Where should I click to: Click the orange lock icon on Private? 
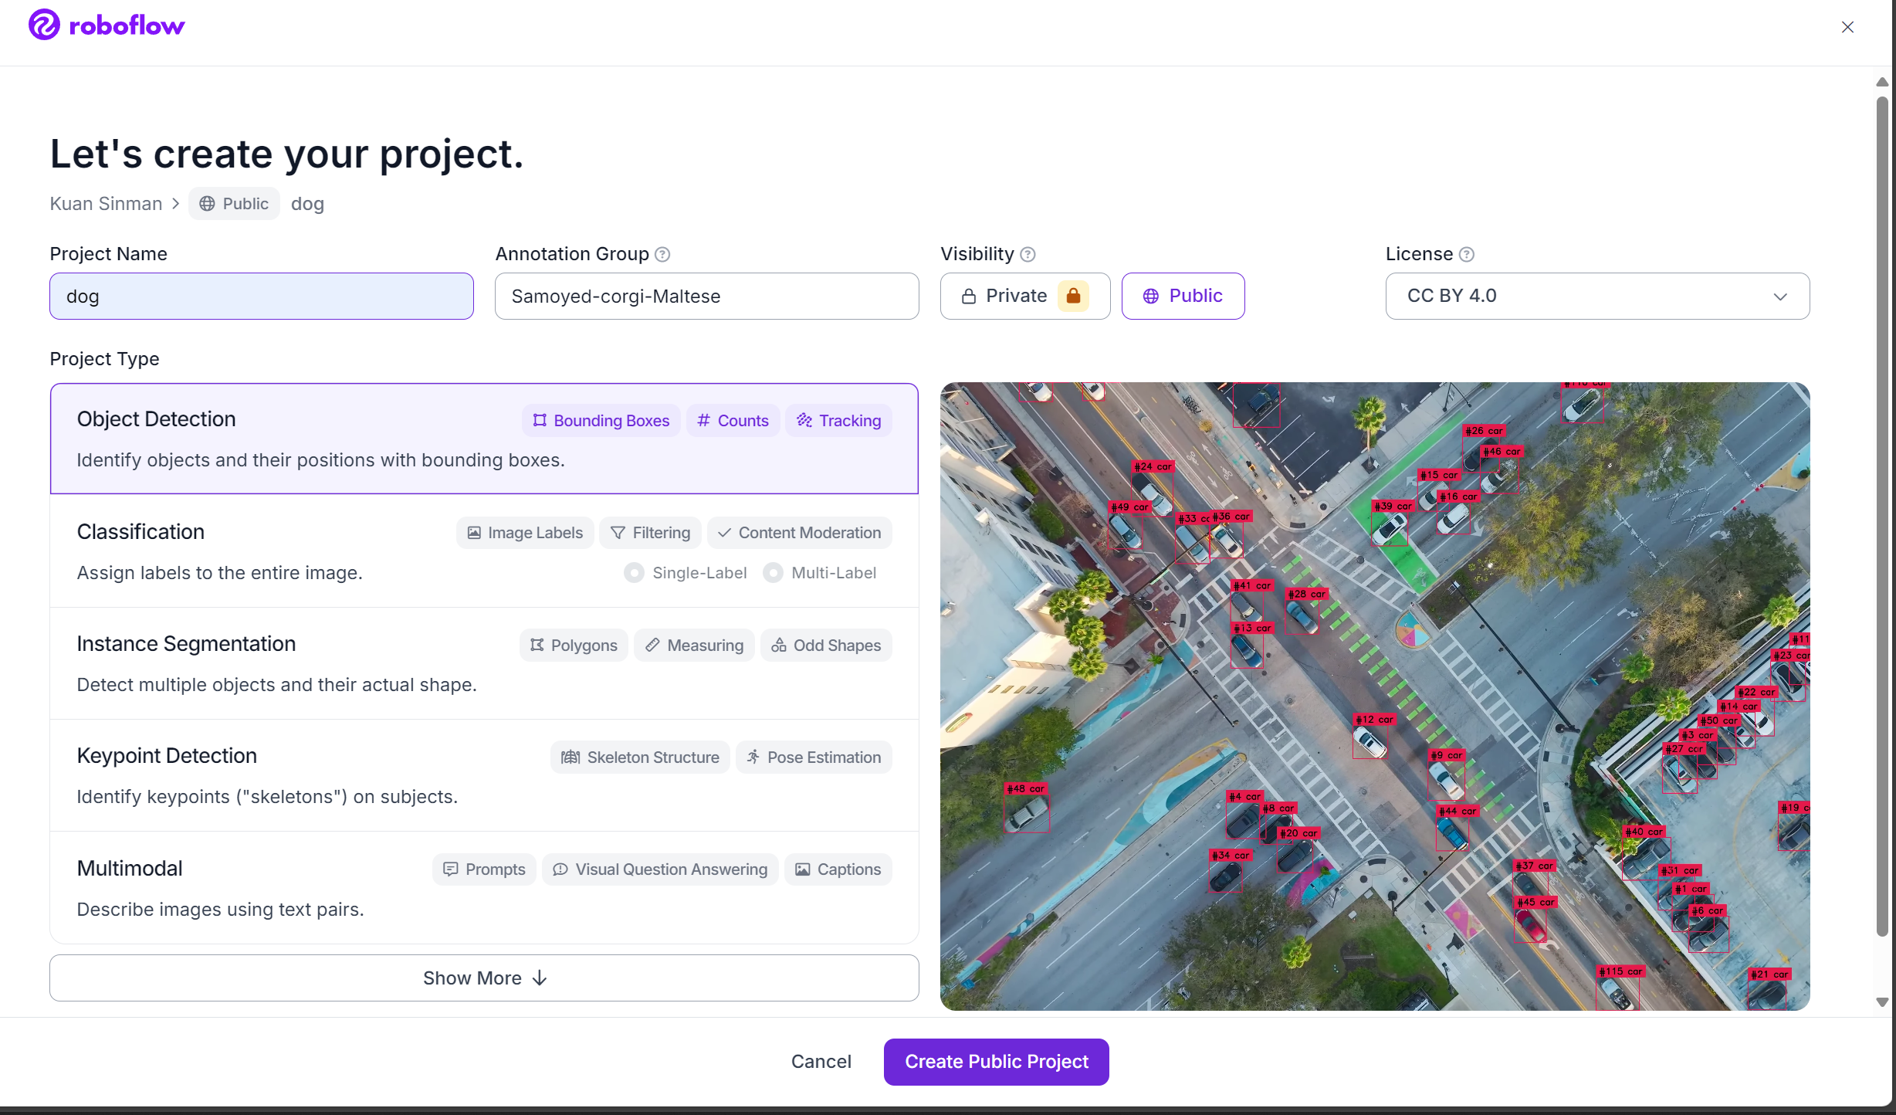click(x=1073, y=296)
